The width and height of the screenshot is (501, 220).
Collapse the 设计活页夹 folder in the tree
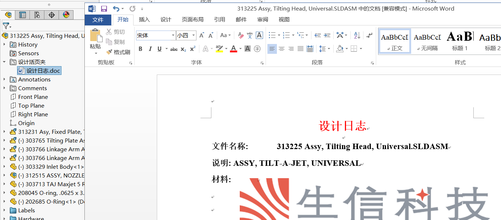[4, 62]
